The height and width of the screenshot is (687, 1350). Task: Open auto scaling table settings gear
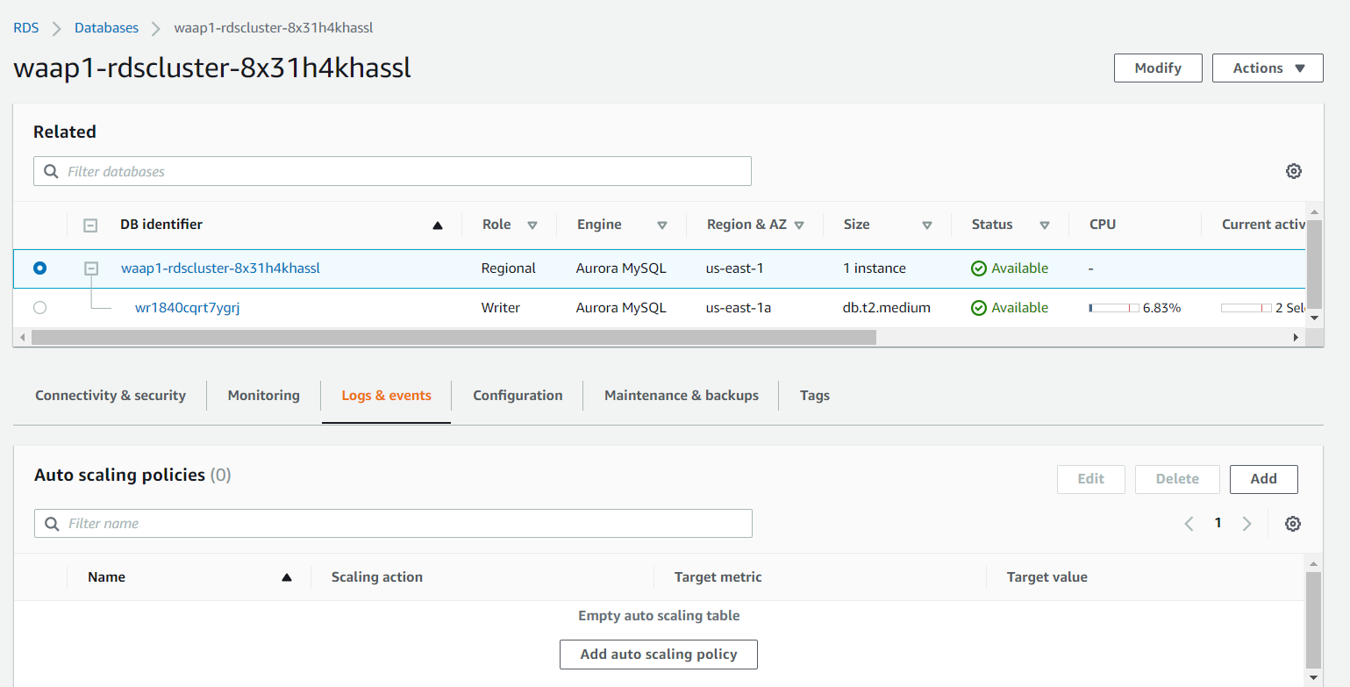click(1292, 524)
